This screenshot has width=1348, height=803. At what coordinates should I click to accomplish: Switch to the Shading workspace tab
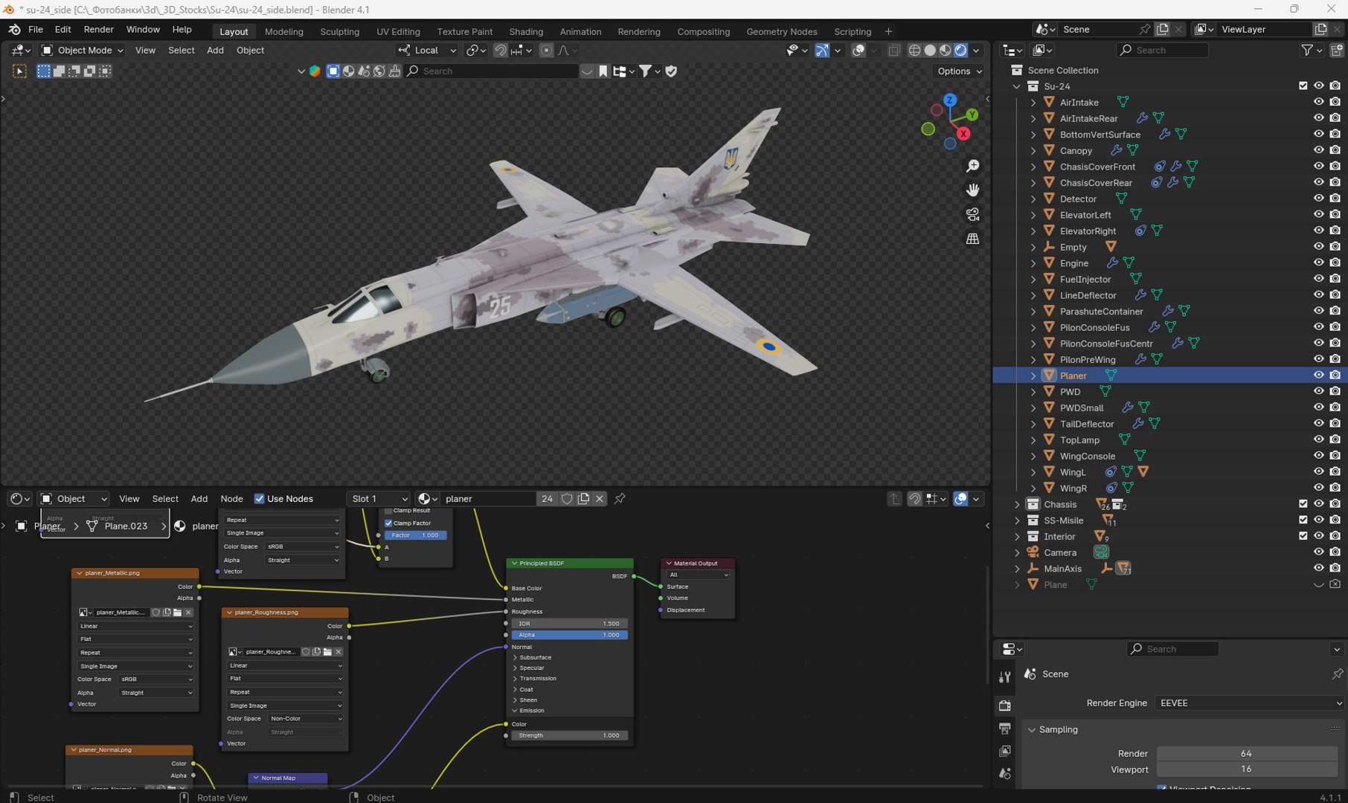[526, 32]
